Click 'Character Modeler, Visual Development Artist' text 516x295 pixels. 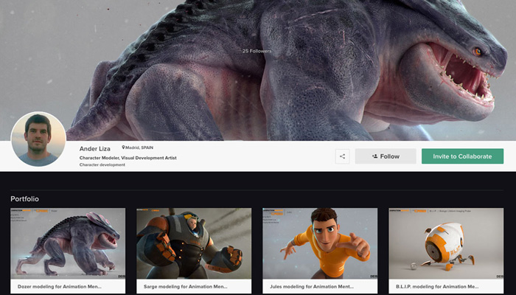(x=128, y=158)
